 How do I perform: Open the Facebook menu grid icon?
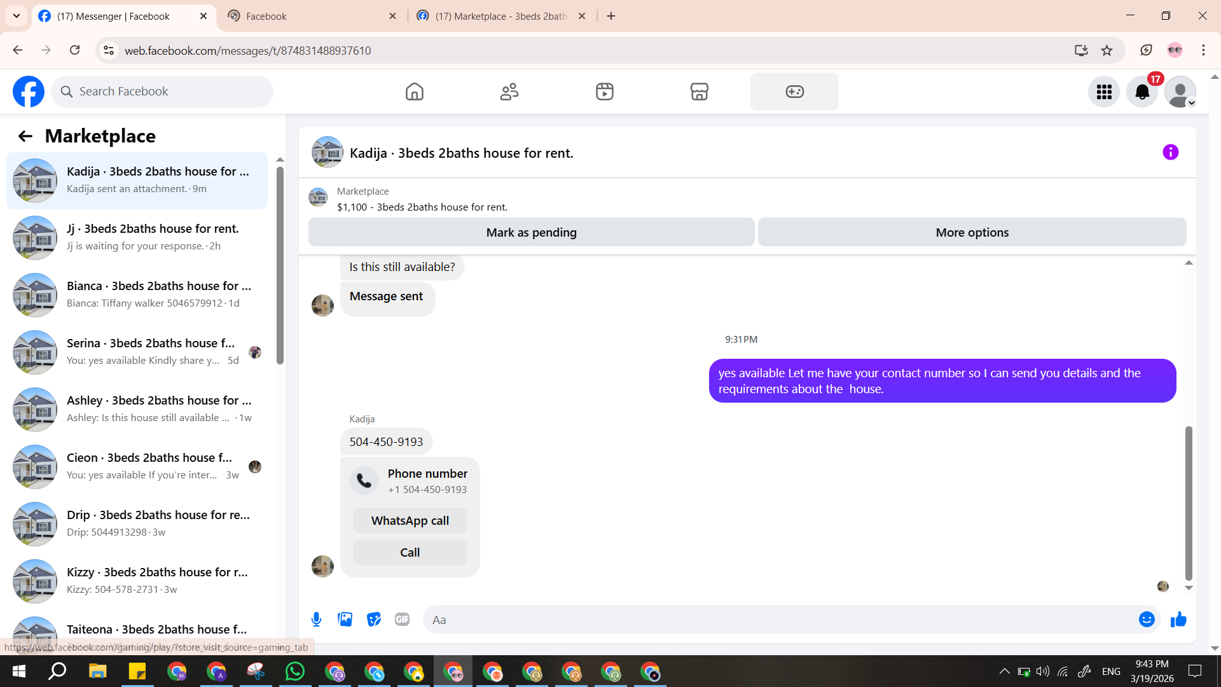pos(1104,92)
